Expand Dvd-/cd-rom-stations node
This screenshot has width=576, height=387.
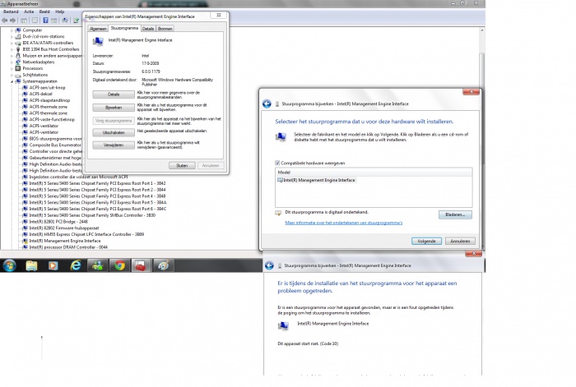coord(12,37)
